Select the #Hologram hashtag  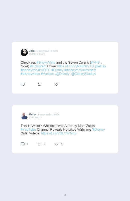(38, 66)
